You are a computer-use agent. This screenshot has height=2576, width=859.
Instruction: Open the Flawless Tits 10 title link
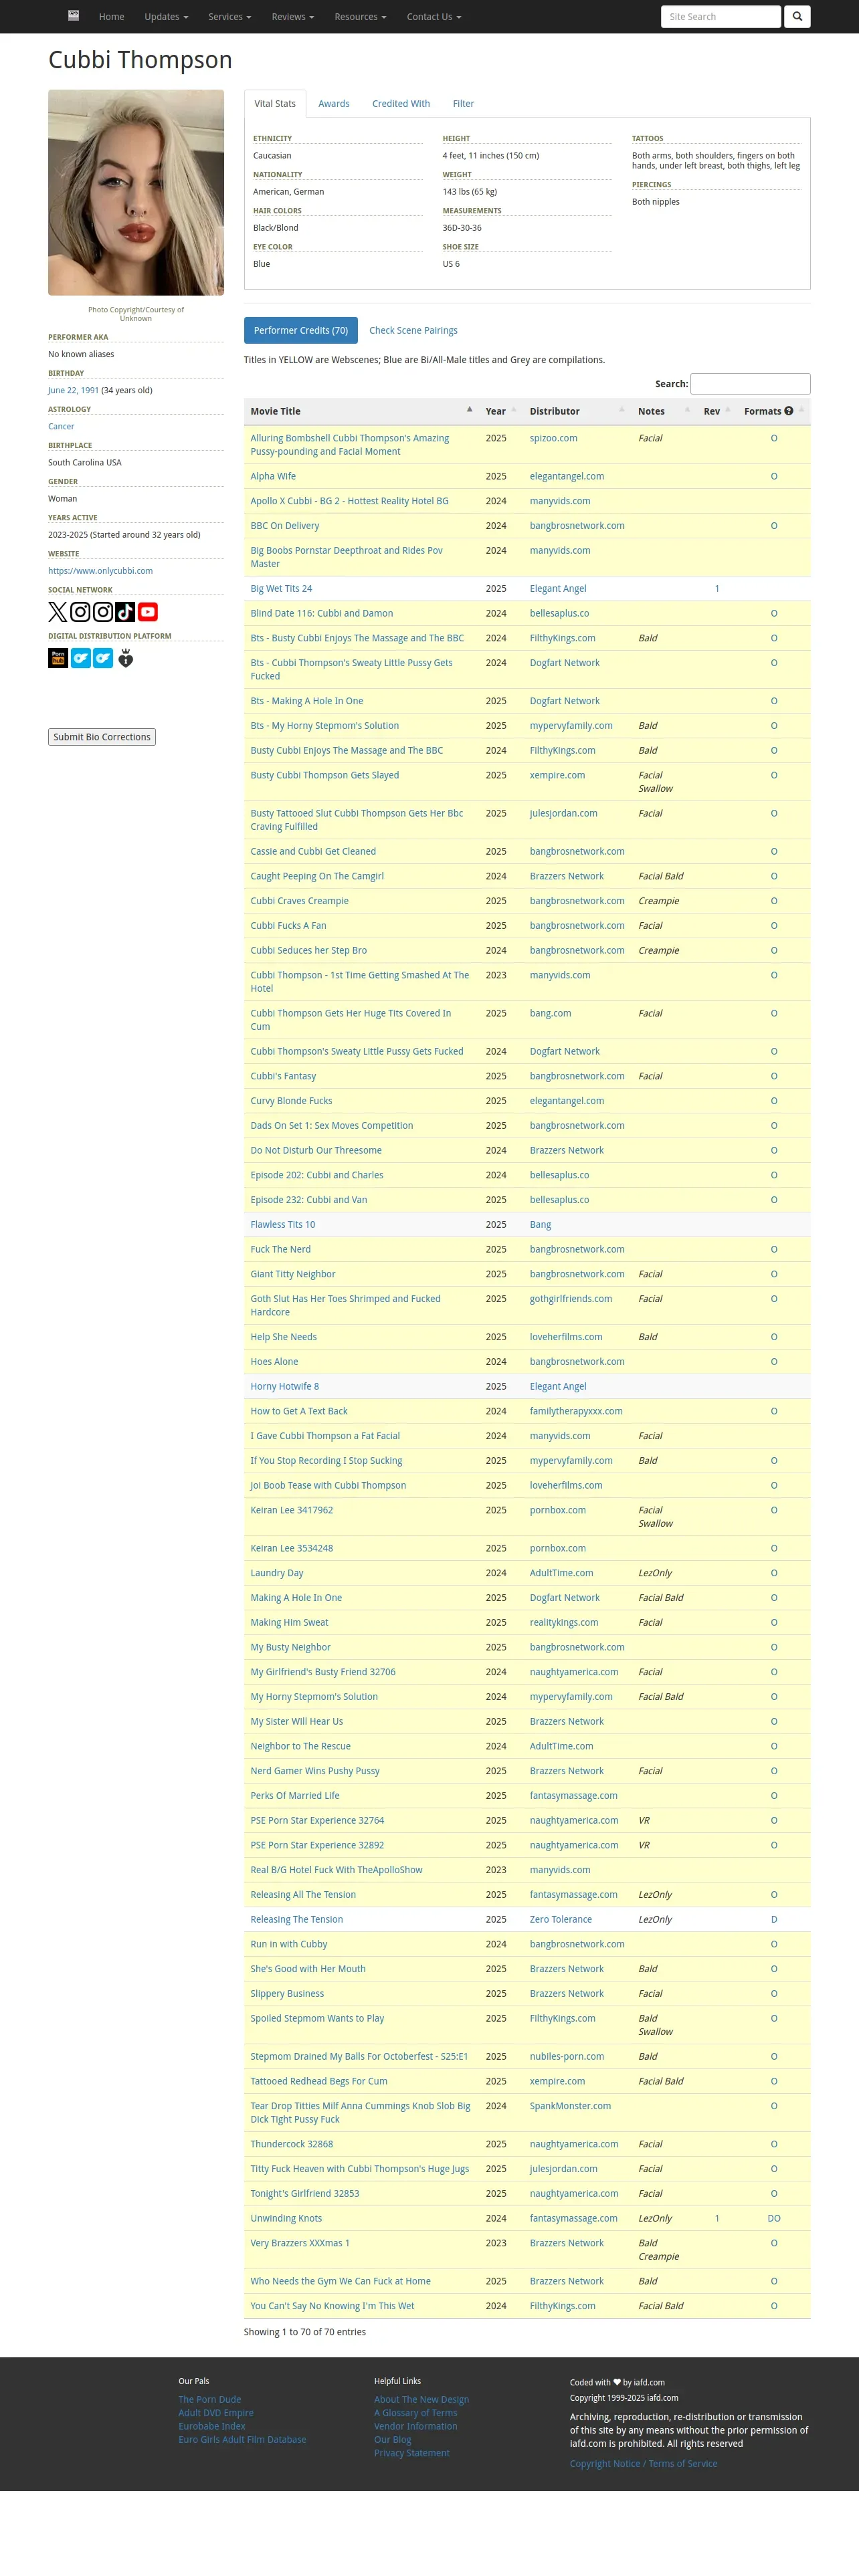[x=283, y=1225]
